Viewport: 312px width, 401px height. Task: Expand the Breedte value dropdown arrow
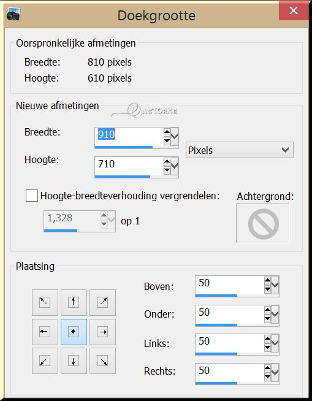175,136
